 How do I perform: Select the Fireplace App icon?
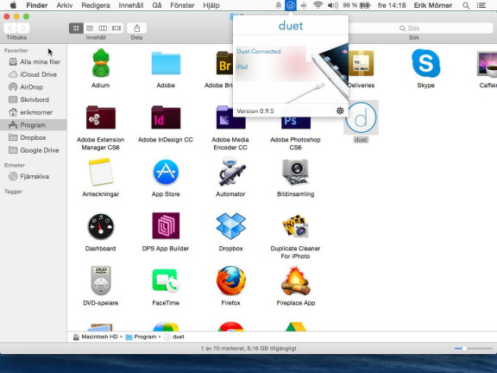[x=296, y=281]
